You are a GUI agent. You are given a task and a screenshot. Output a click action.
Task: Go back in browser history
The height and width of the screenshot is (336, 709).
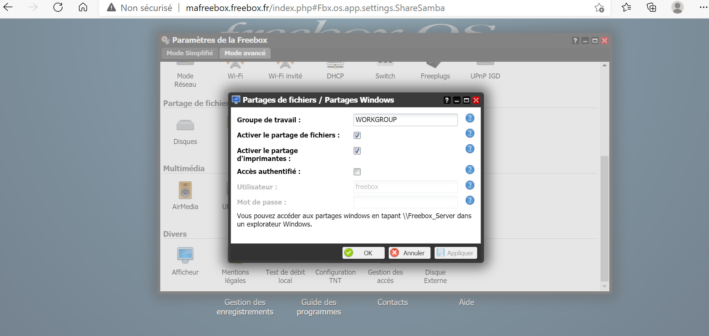click(x=8, y=7)
